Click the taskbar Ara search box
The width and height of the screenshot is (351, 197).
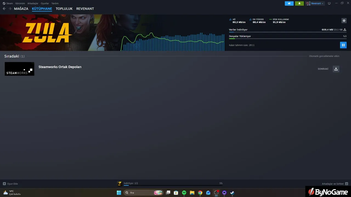coord(143,193)
